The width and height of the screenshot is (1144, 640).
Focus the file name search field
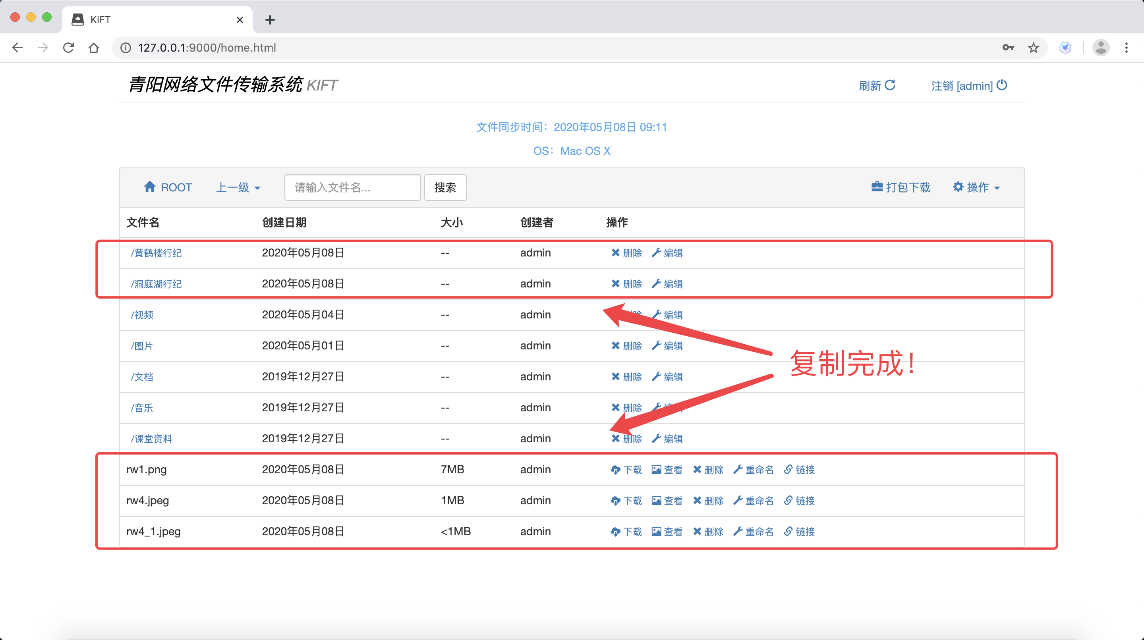pyautogui.click(x=352, y=187)
